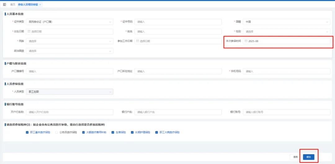Focus the 证件号码 input field
The height and width of the screenshot is (164, 335).
point(178,22)
